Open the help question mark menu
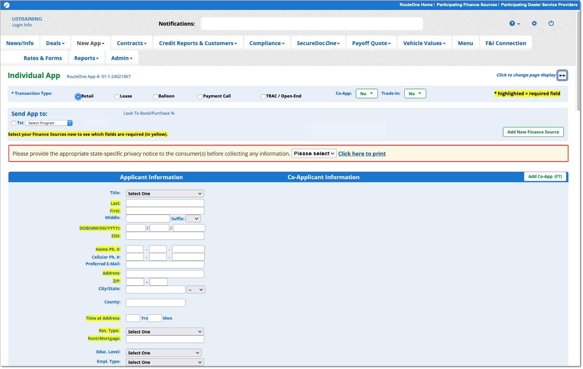This screenshot has width=583, height=369. pyautogui.click(x=514, y=24)
